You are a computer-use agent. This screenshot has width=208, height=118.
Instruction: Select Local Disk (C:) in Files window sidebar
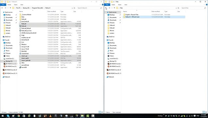click(113, 59)
